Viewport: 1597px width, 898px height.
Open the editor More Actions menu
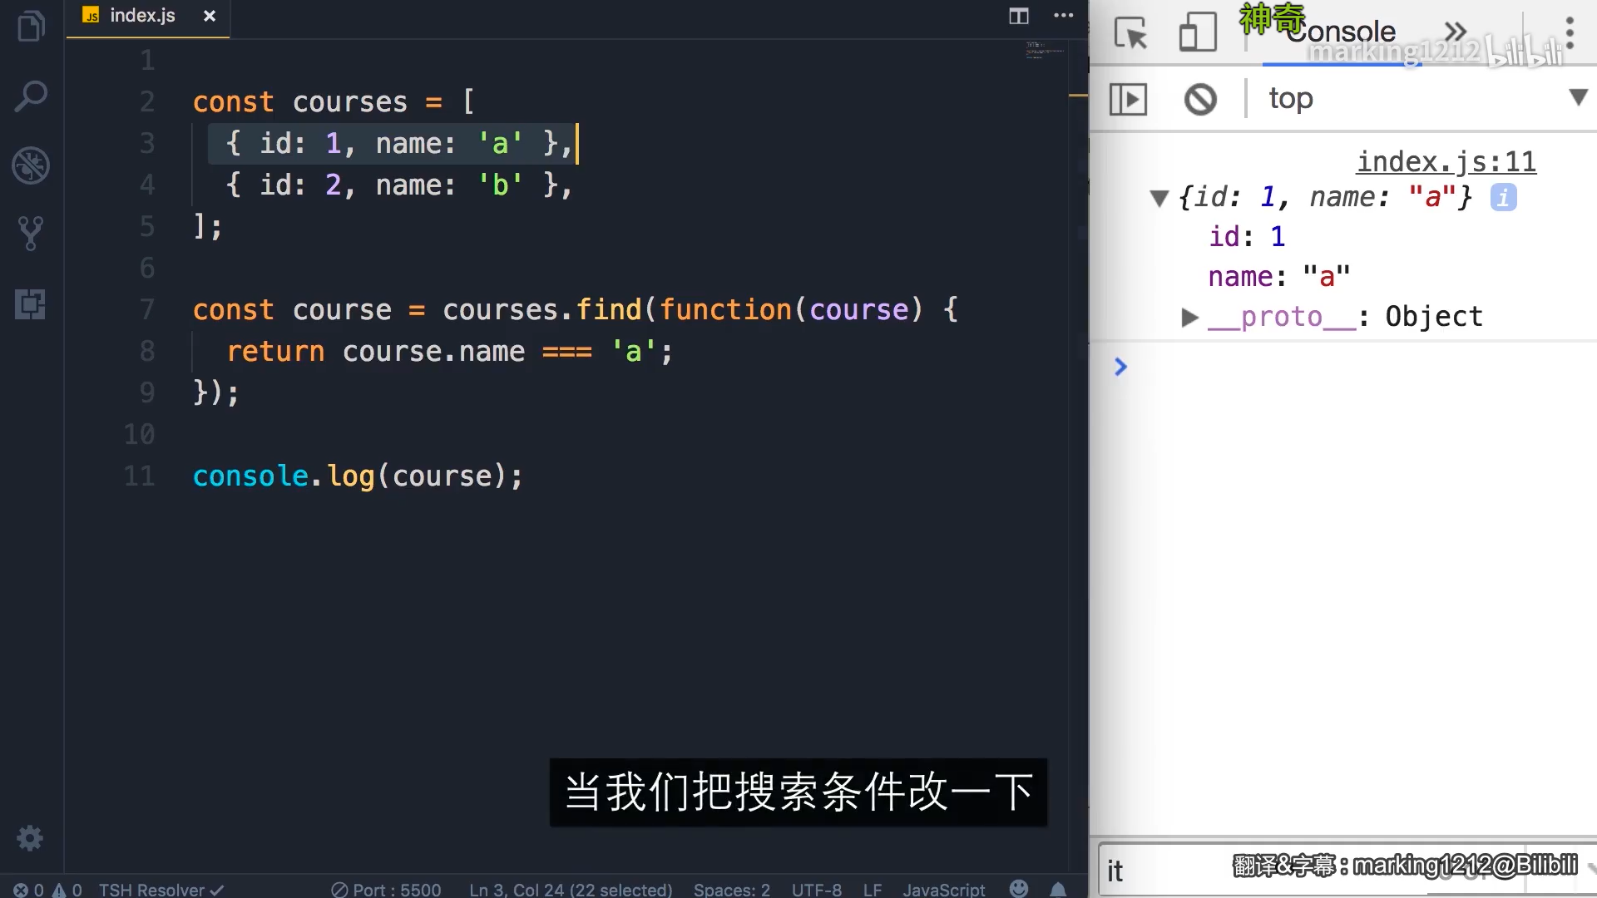pyautogui.click(x=1063, y=16)
